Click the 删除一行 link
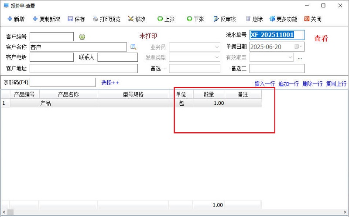349x217 pixels. [x=312, y=83]
